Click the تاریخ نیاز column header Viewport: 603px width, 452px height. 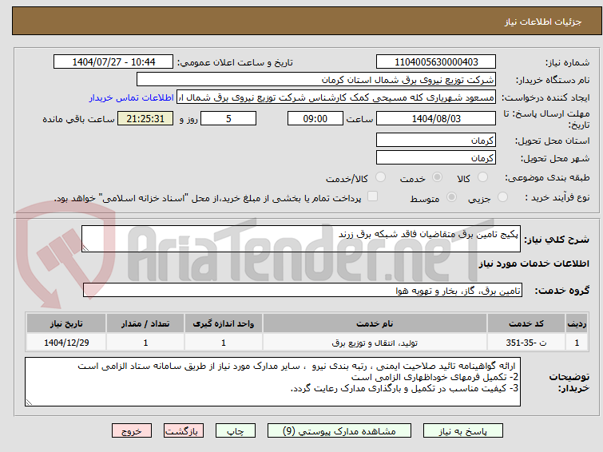66,323
